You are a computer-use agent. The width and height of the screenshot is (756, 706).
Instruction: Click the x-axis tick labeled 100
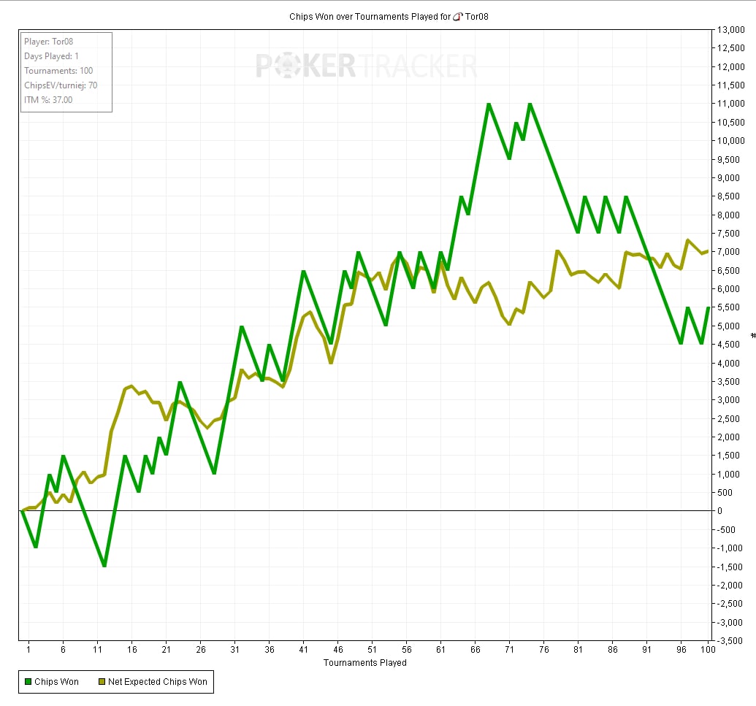[x=707, y=649]
